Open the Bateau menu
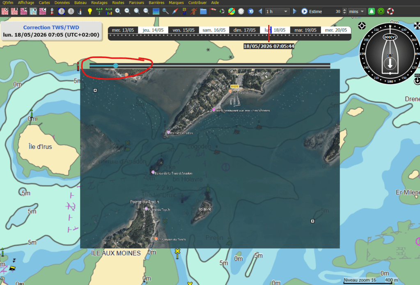The width and height of the screenshot is (420, 285). coord(80,3)
